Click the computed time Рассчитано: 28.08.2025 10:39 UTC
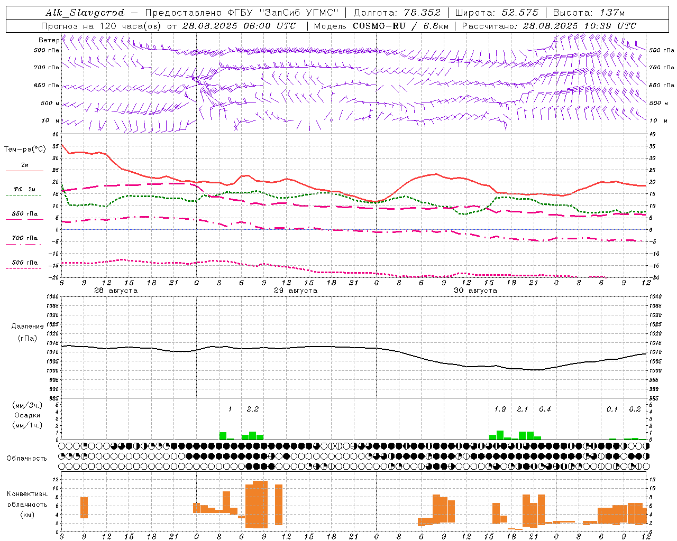The image size is (677, 541). coord(549,26)
